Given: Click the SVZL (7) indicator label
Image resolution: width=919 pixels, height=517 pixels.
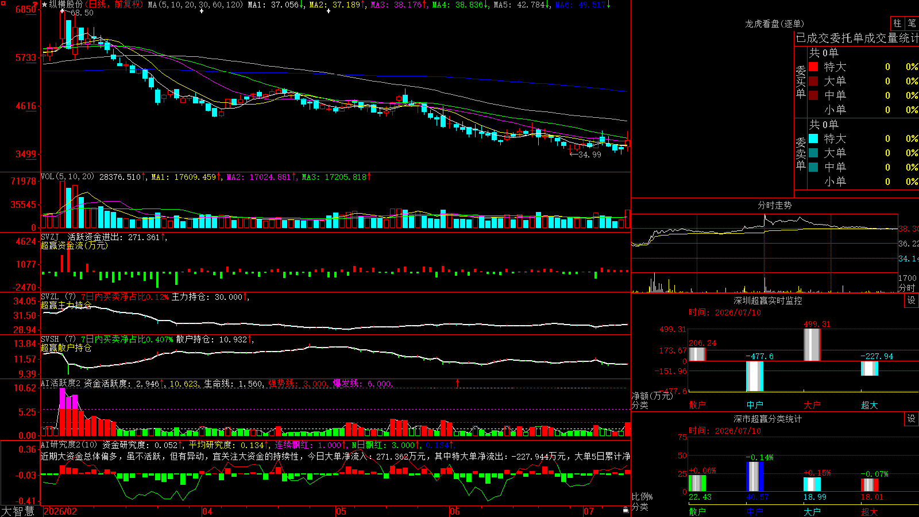Looking at the screenshot, I should [x=58, y=296].
